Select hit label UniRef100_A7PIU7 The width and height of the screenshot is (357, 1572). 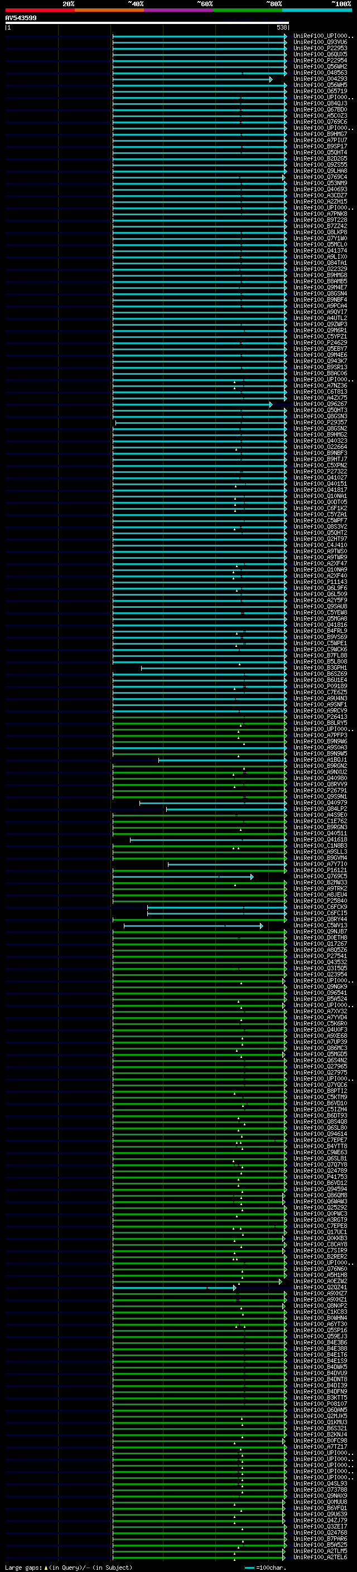coord(320,141)
